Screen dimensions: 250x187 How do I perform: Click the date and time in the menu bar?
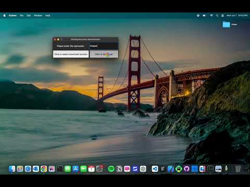click(x=237, y=16)
